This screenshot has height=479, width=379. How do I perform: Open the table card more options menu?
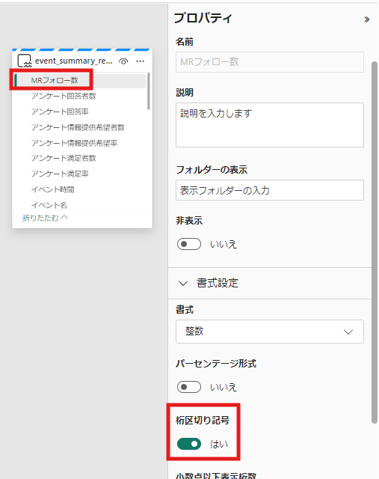[141, 61]
